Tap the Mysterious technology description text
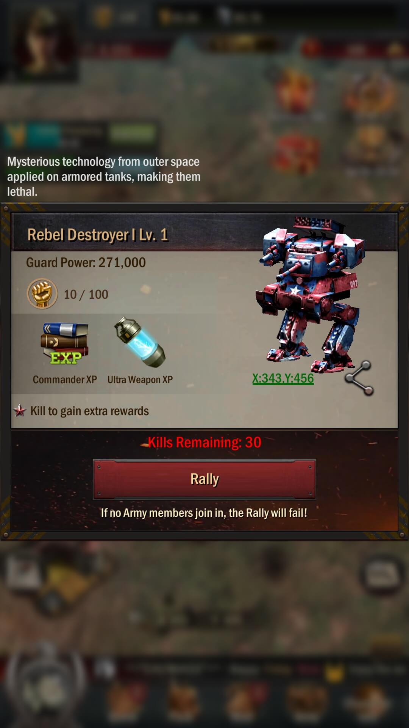409x728 pixels. pos(104,177)
